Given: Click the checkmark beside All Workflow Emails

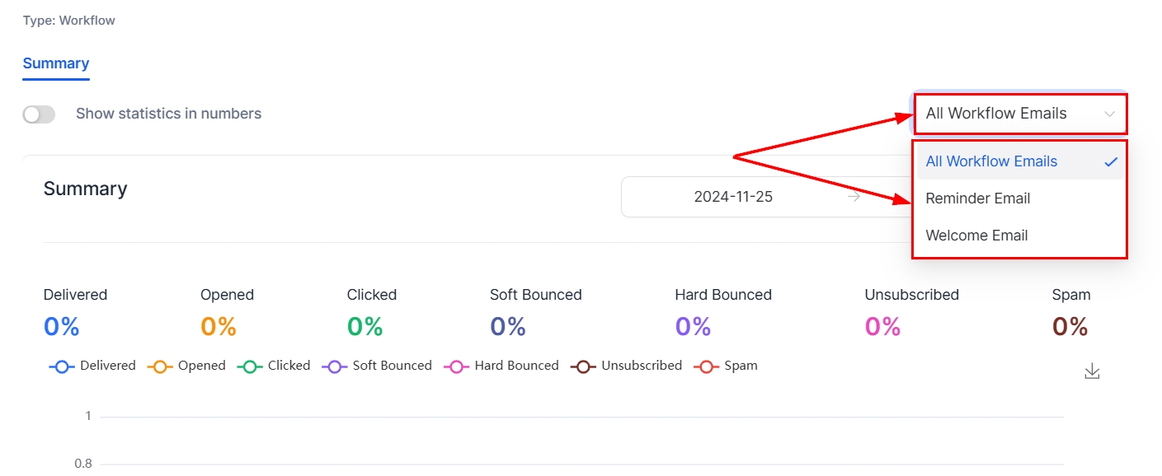Looking at the screenshot, I should click(1111, 161).
